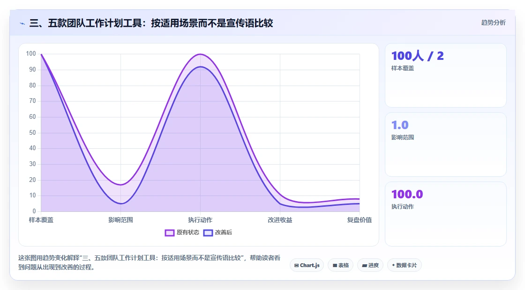
Task: Click the 改善后 blue legend swatch
Action: (x=208, y=233)
